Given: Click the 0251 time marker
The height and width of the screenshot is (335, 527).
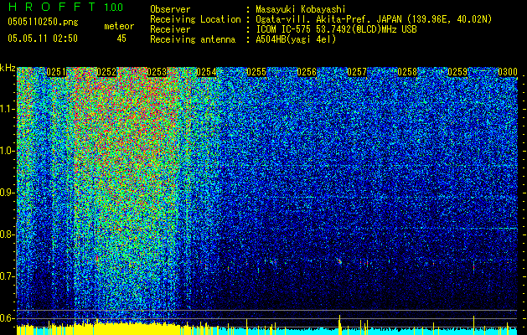Looking at the screenshot, I should 56,72.
